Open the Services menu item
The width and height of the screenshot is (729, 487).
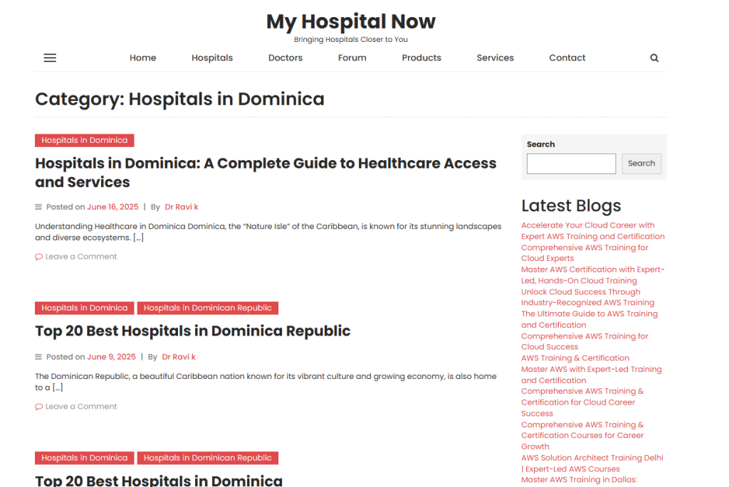(x=495, y=58)
